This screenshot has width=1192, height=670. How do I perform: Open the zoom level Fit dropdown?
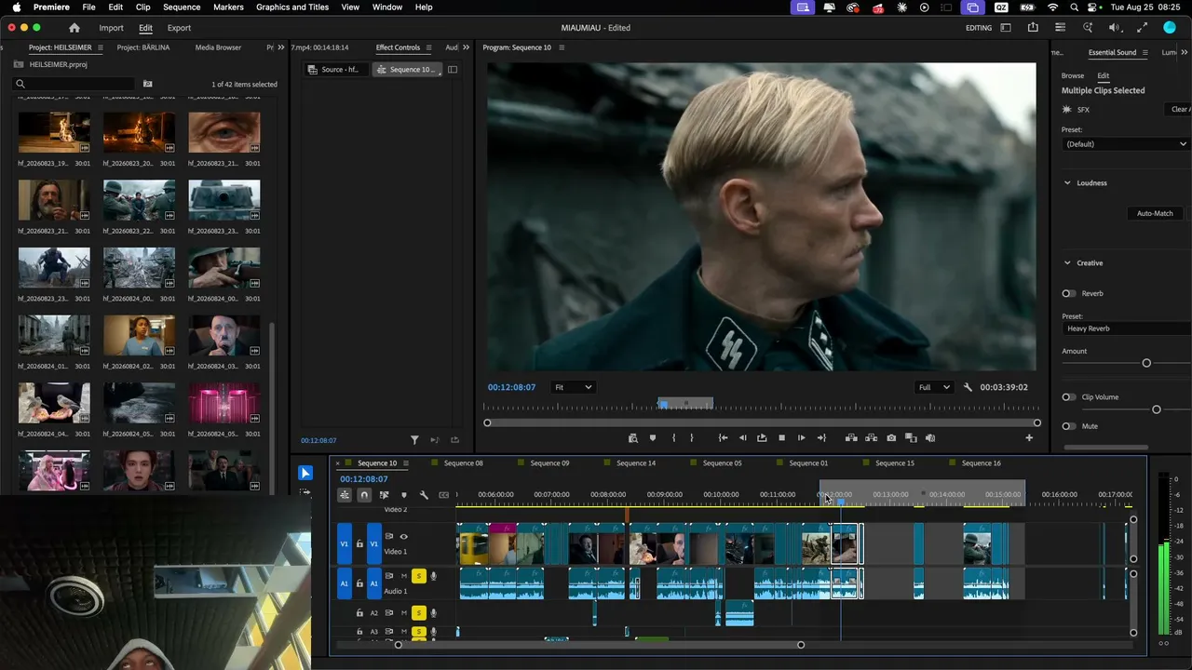tap(573, 387)
